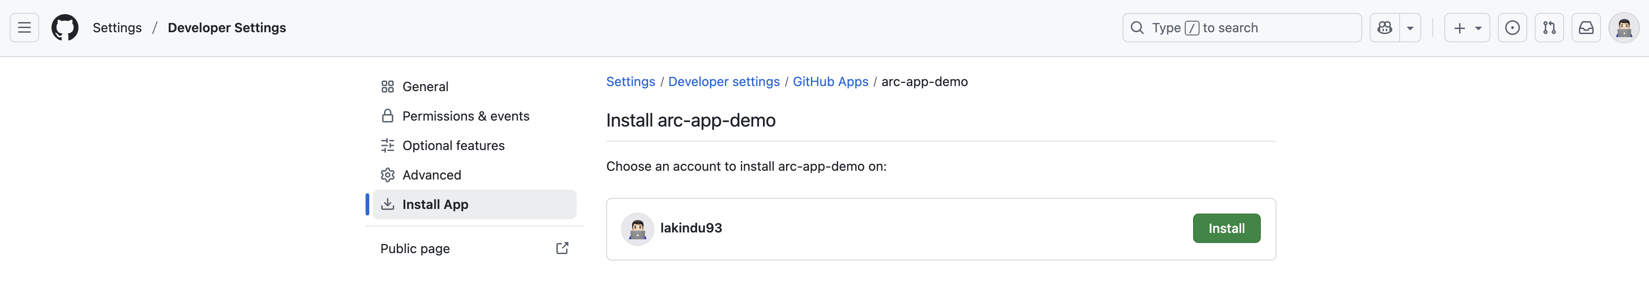Select General in the sidebar
Screen dimensions: 1649x307
coord(474,87)
